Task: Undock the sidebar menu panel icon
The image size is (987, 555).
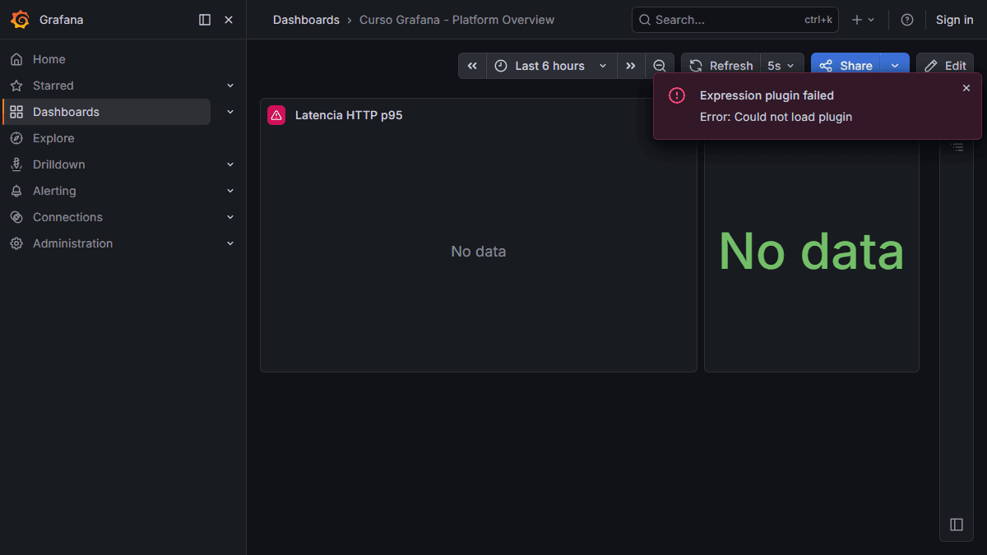Action: (x=205, y=20)
